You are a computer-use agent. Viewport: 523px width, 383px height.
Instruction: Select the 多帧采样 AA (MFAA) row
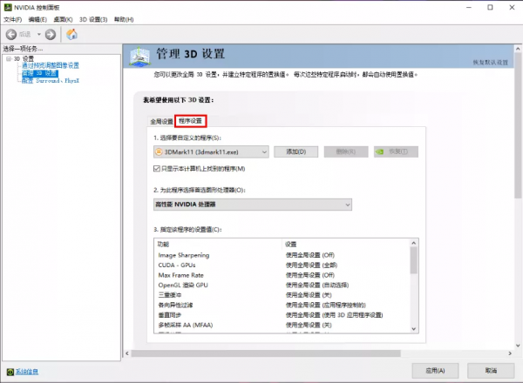pos(282,325)
